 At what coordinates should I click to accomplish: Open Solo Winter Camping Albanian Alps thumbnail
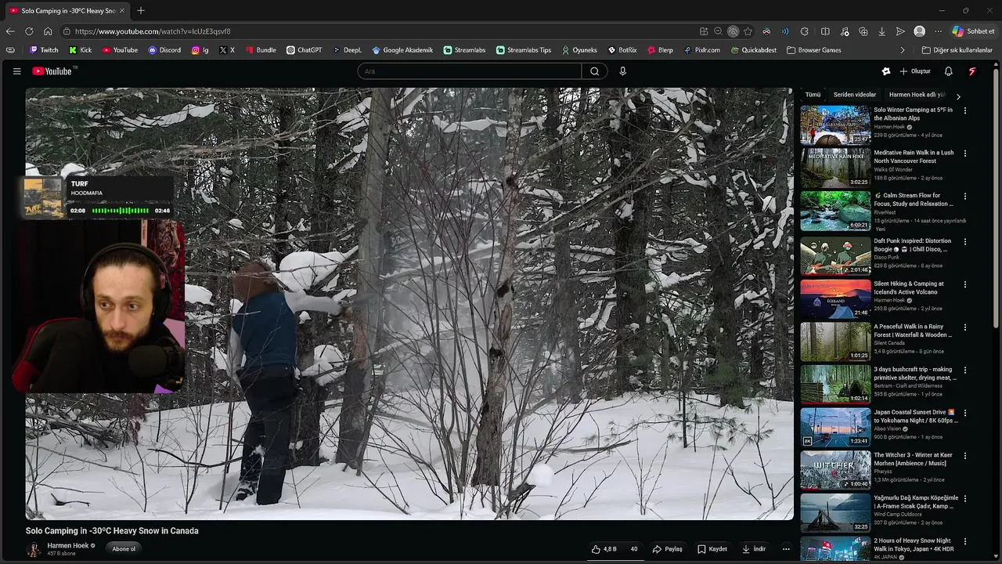(835, 125)
